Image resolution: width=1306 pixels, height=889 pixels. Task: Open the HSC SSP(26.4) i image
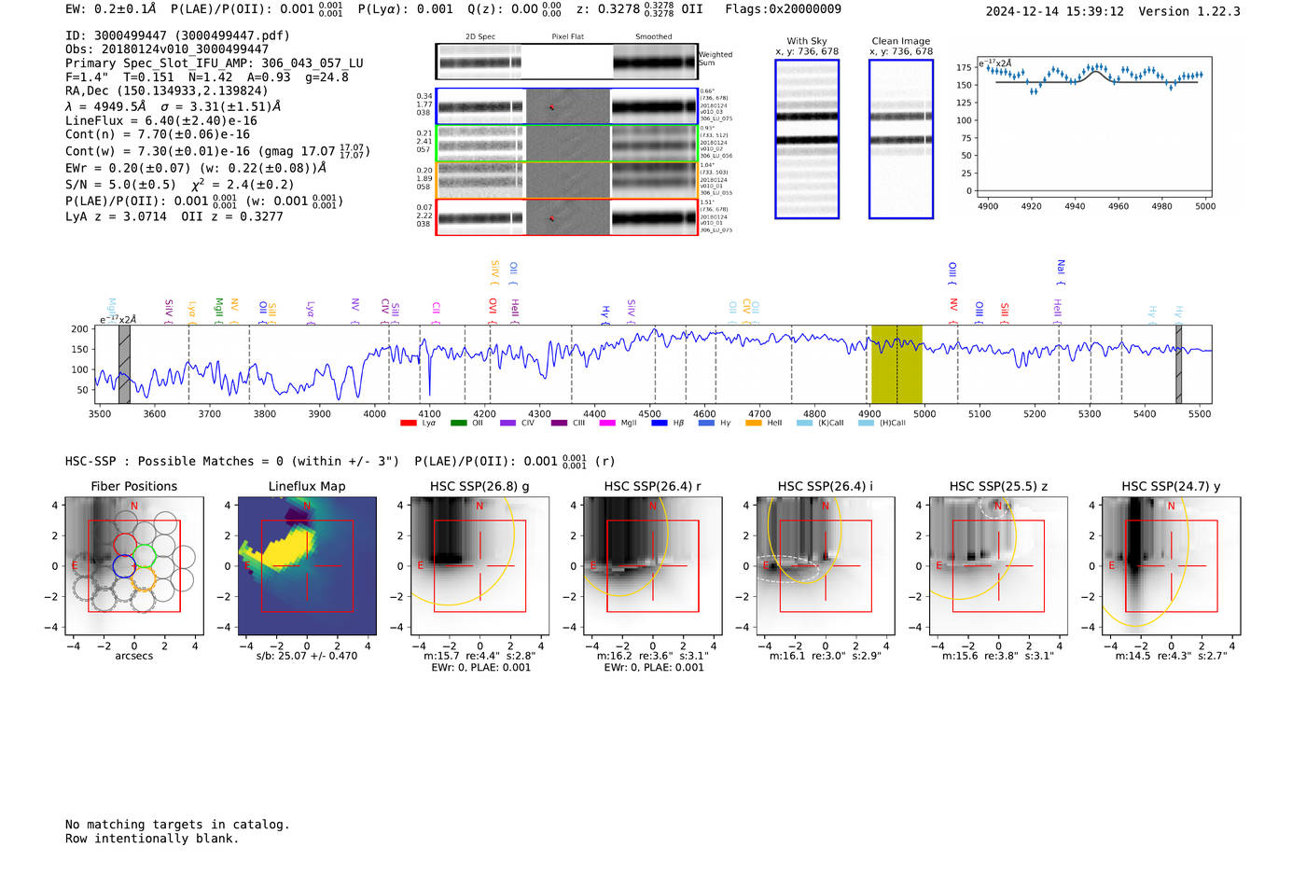tap(826, 565)
